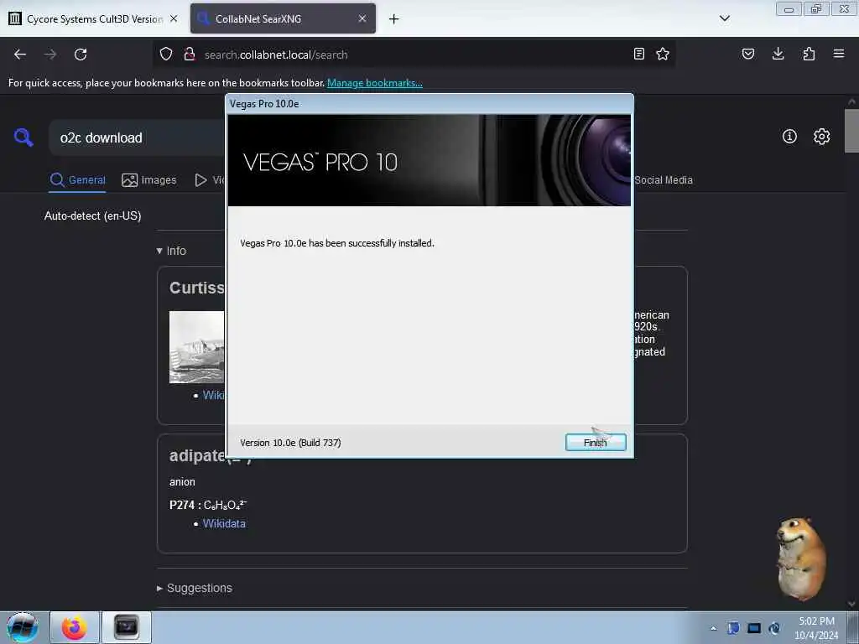The image size is (859, 644).
Task: Go back in Firefox history
Action: [x=20, y=55]
